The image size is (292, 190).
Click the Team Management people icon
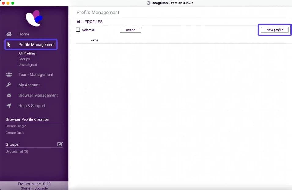9,75
